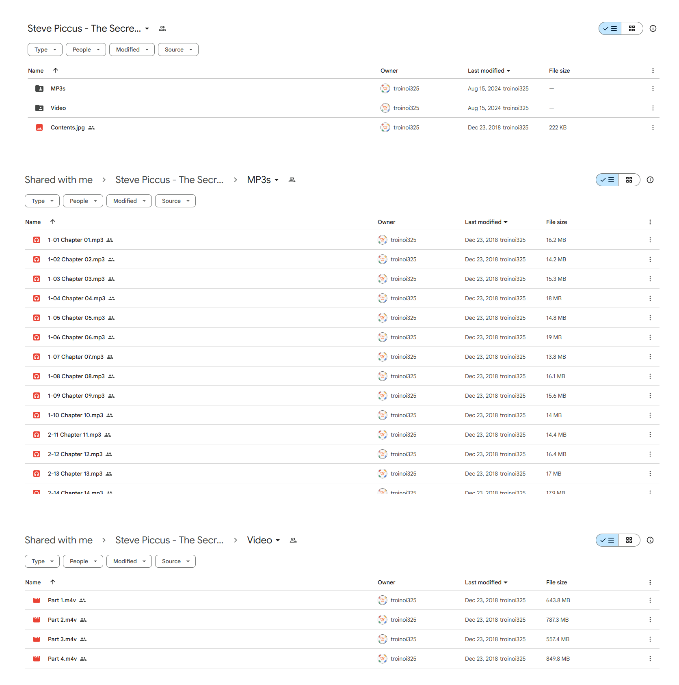Screen dimensions: 679x685
Task: Open Type filter in Video section
Action: (42, 561)
